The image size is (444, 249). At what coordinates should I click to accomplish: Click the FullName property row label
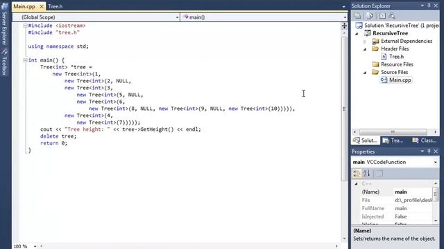click(373, 208)
